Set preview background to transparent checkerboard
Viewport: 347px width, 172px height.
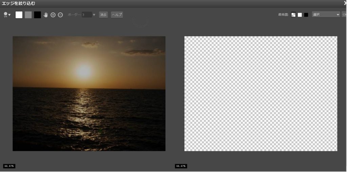pos(293,15)
